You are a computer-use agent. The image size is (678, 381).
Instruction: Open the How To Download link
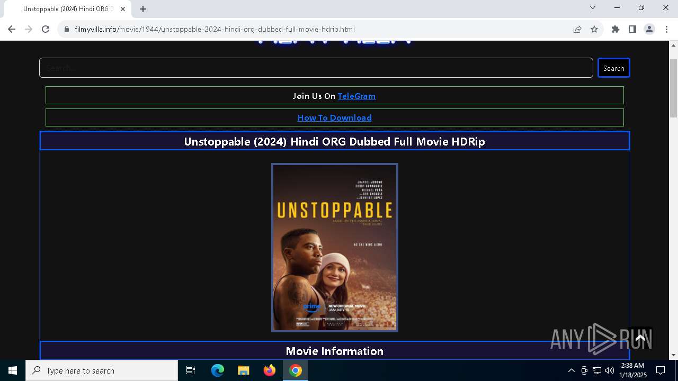335,117
